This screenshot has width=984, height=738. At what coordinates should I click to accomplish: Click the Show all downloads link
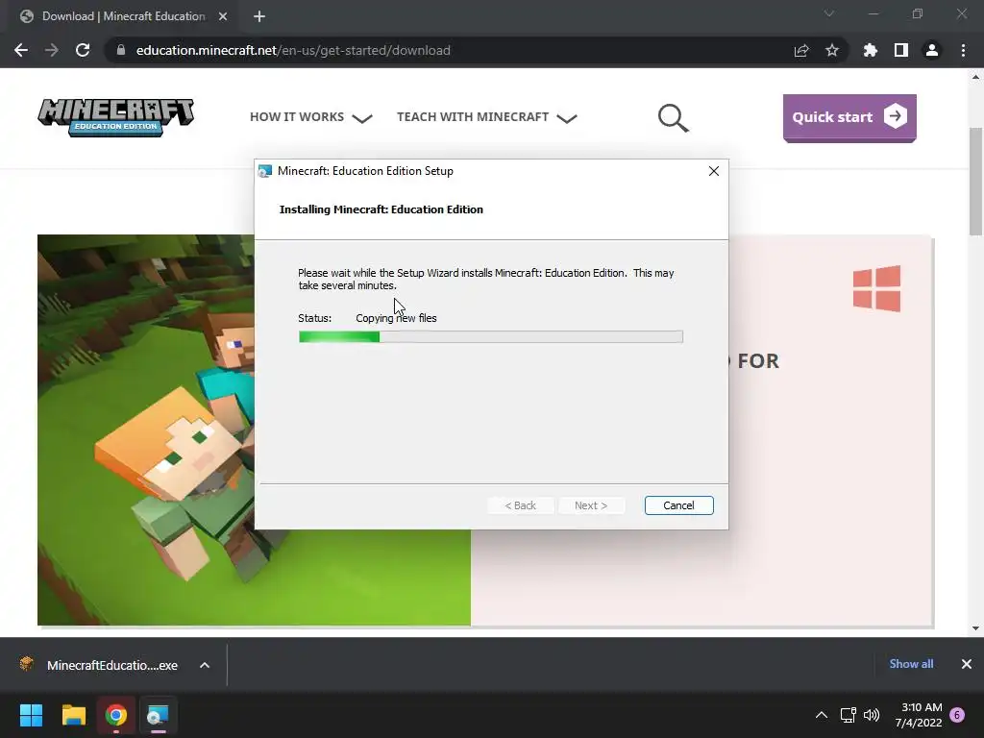point(911,664)
